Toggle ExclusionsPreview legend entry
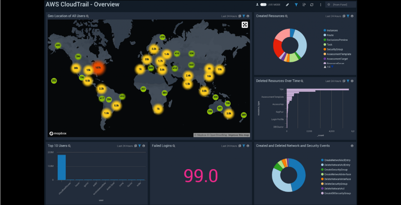This screenshot has width=401, height=205. (336, 40)
